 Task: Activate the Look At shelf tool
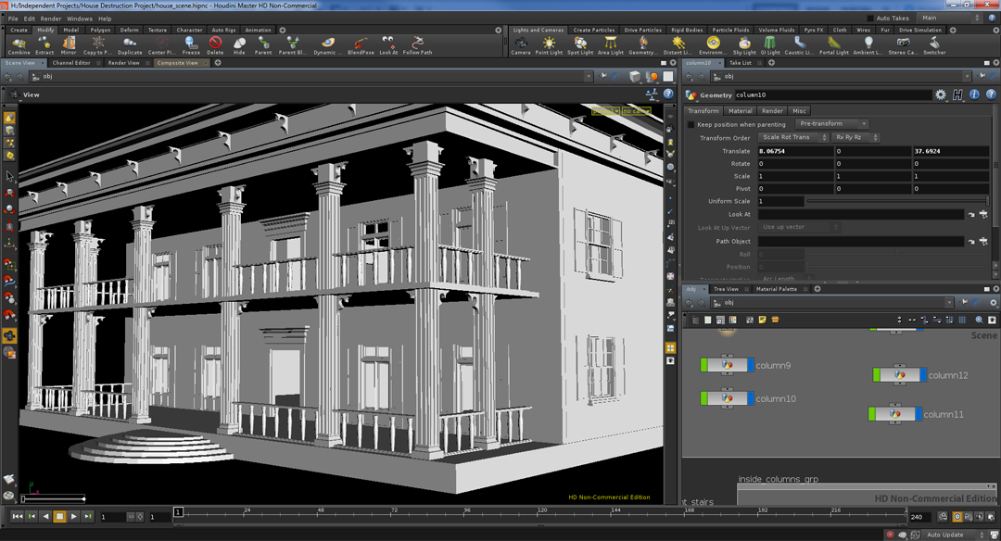pyautogui.click(x=388, y=45)
